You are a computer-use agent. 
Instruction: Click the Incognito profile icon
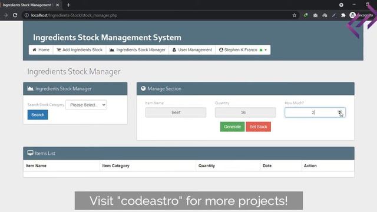coord(352,15)
